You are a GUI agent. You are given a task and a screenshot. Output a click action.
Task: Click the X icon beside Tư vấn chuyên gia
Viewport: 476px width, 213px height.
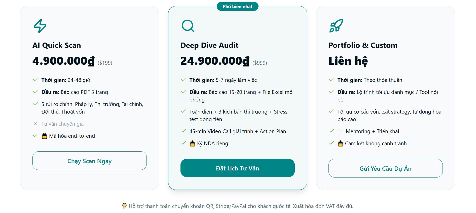(35, 124)
